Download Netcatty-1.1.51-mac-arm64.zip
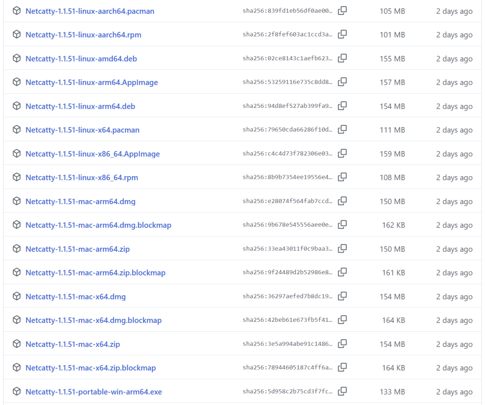Viewport: 485px width, 405px height. pyautogui.click(x=77, y=249)
